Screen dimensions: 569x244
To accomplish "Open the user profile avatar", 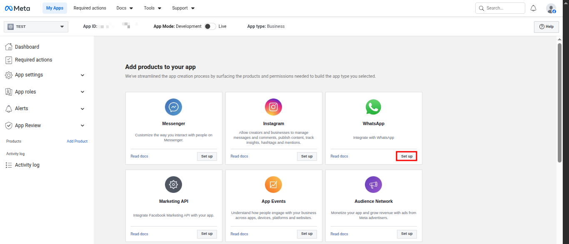I will tap(551, 8).
